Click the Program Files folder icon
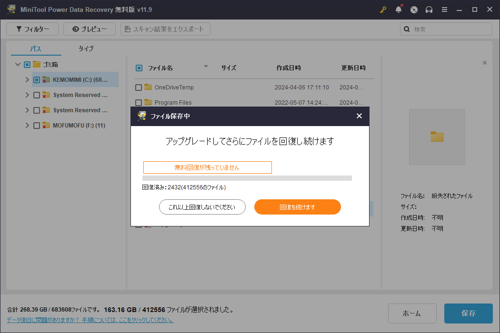Image resolution: width=500 pixels, height=333 pixels. 148,102
